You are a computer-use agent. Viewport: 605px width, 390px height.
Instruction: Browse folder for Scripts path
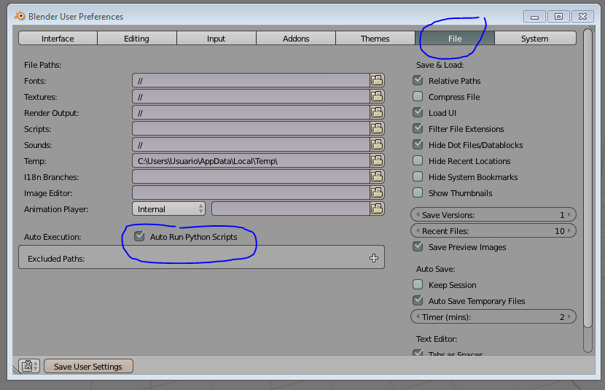tap(377, 128)
